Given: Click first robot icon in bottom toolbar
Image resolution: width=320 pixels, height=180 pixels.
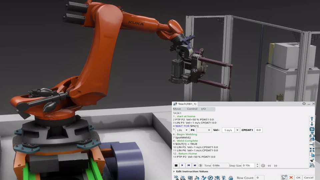Looking at the screenshot, I should pos(176,178).
